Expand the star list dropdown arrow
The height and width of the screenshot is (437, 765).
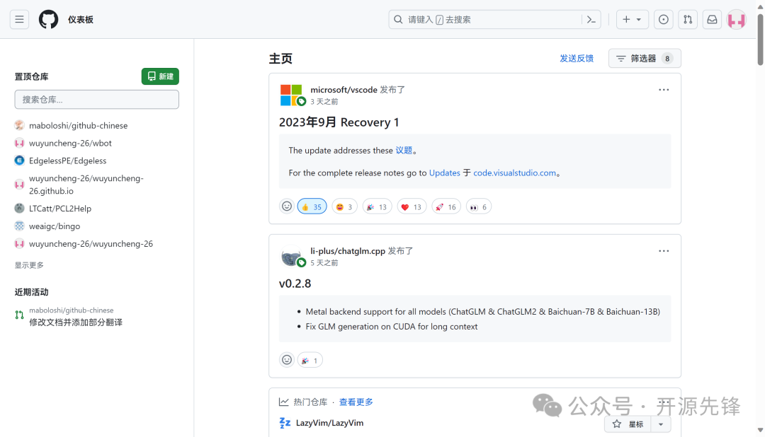coord(661,424)
